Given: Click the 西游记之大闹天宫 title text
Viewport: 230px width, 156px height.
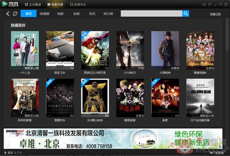Looking at the screenshot, I should 95,73.
